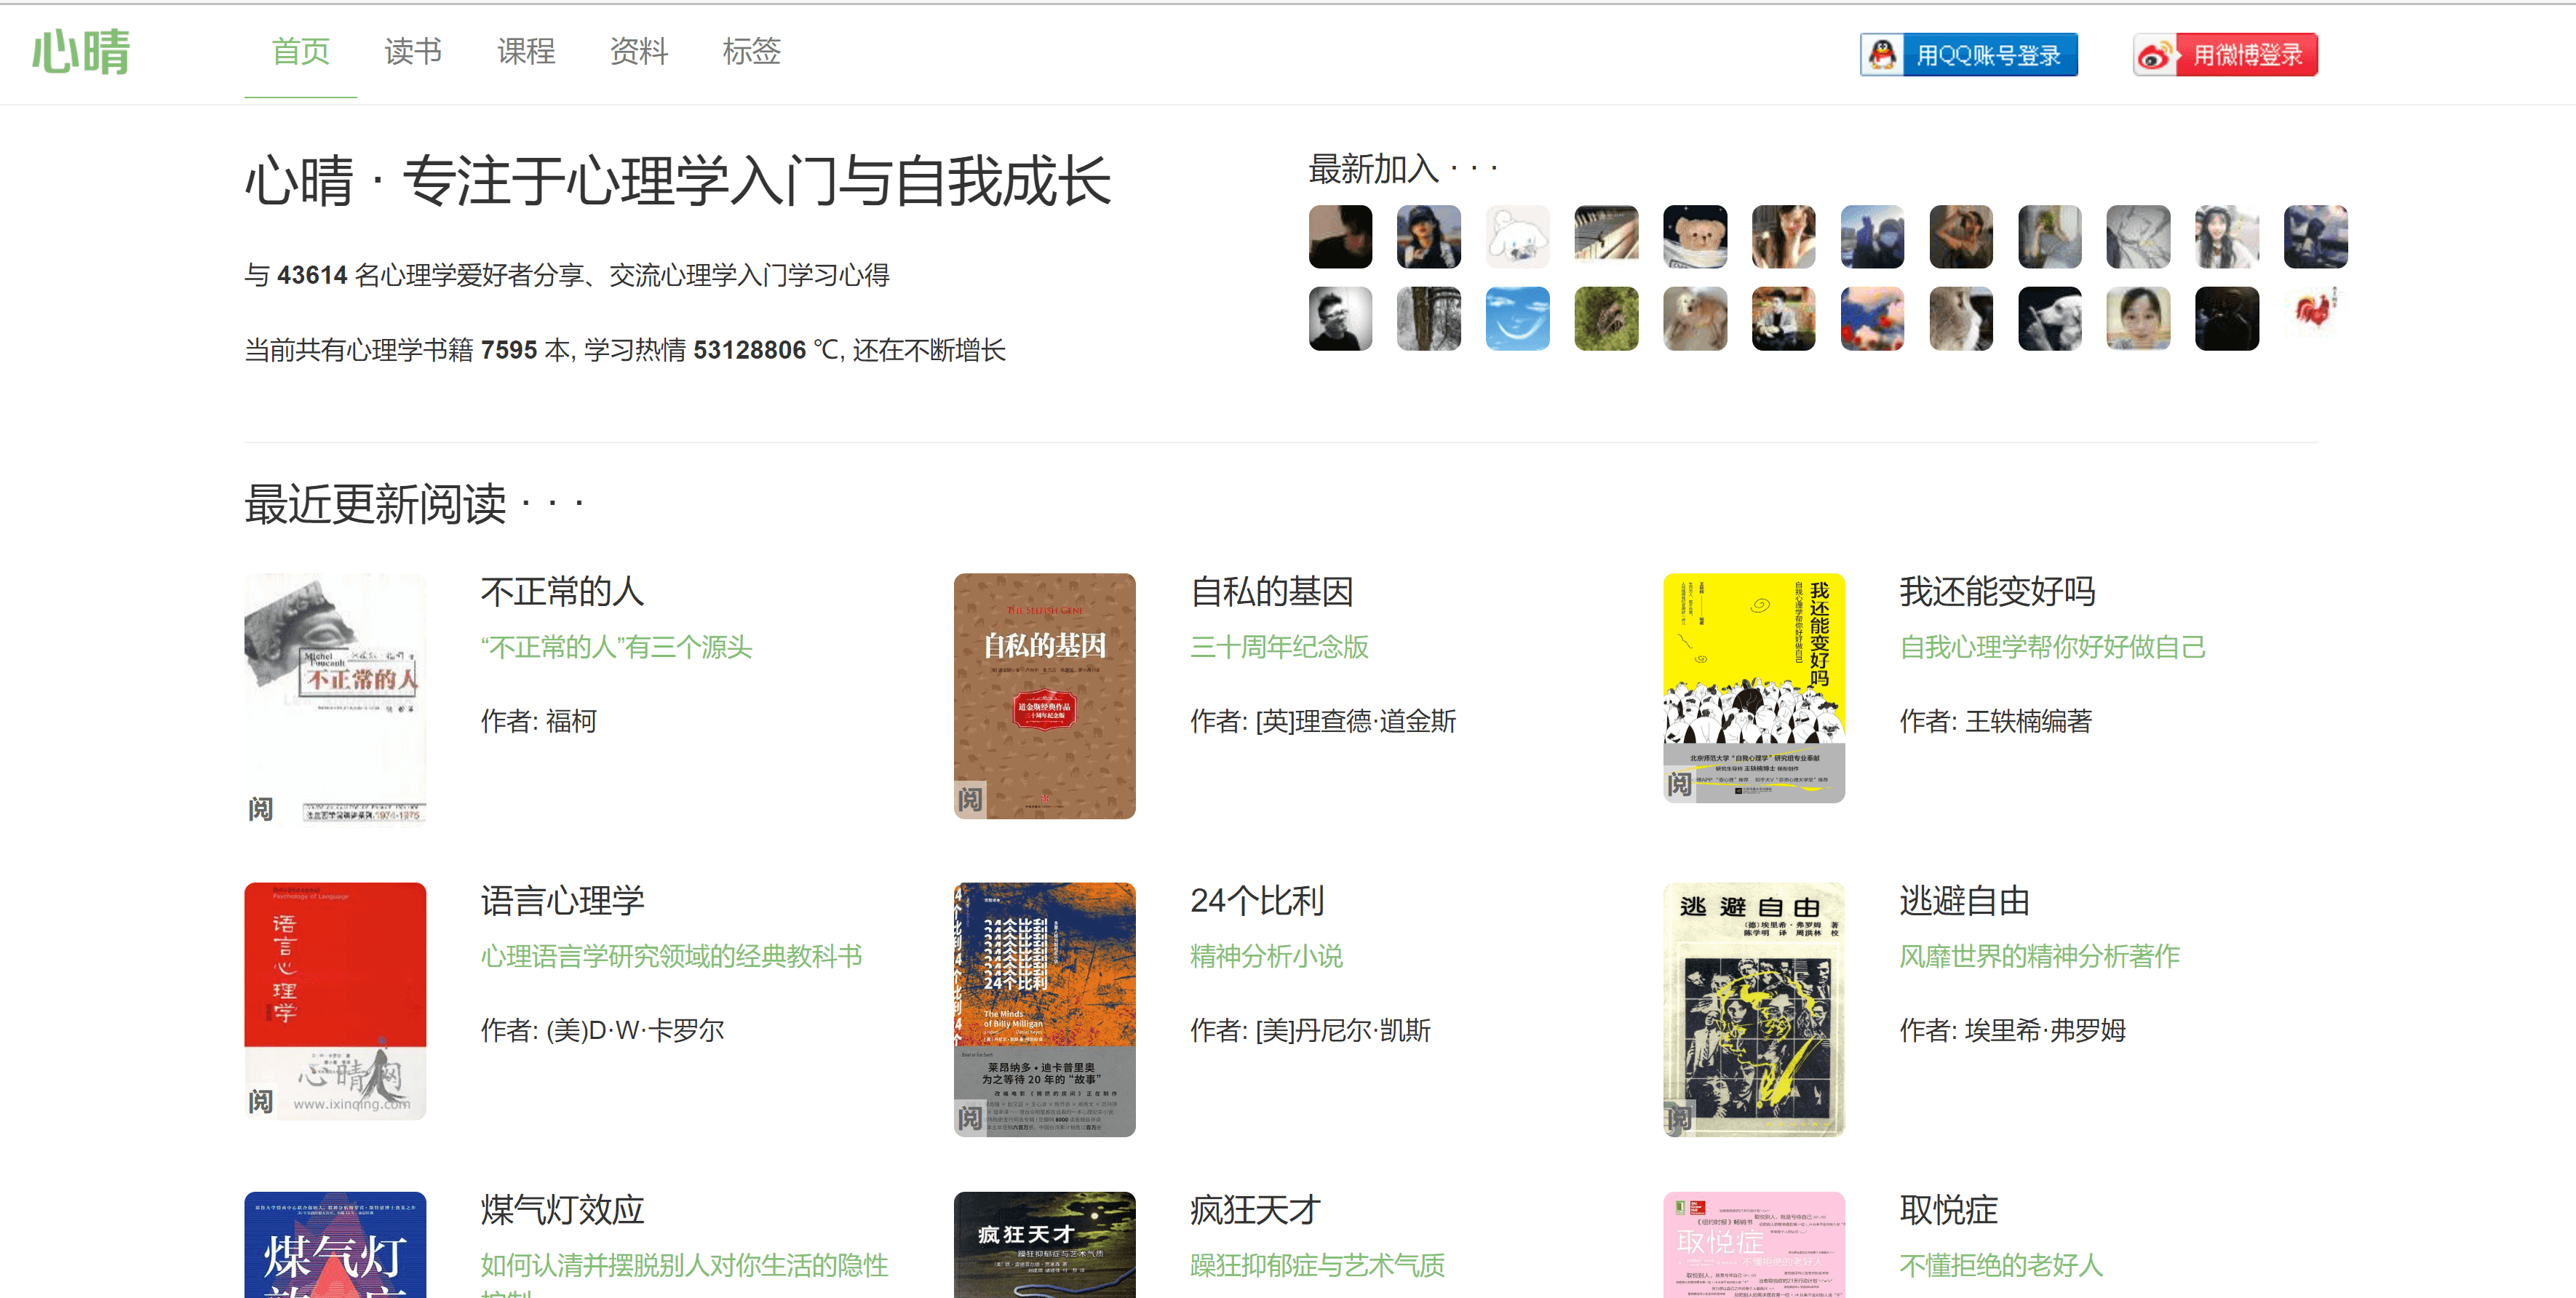This screenshot has width=2576, height=1298.
Task: Click 阅 badge on 语言心理学 cover
Action: point(260,1101)
